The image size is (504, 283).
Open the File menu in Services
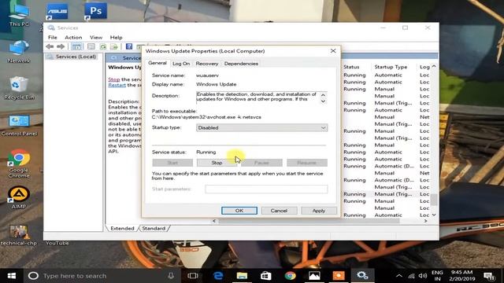(53, 37)
